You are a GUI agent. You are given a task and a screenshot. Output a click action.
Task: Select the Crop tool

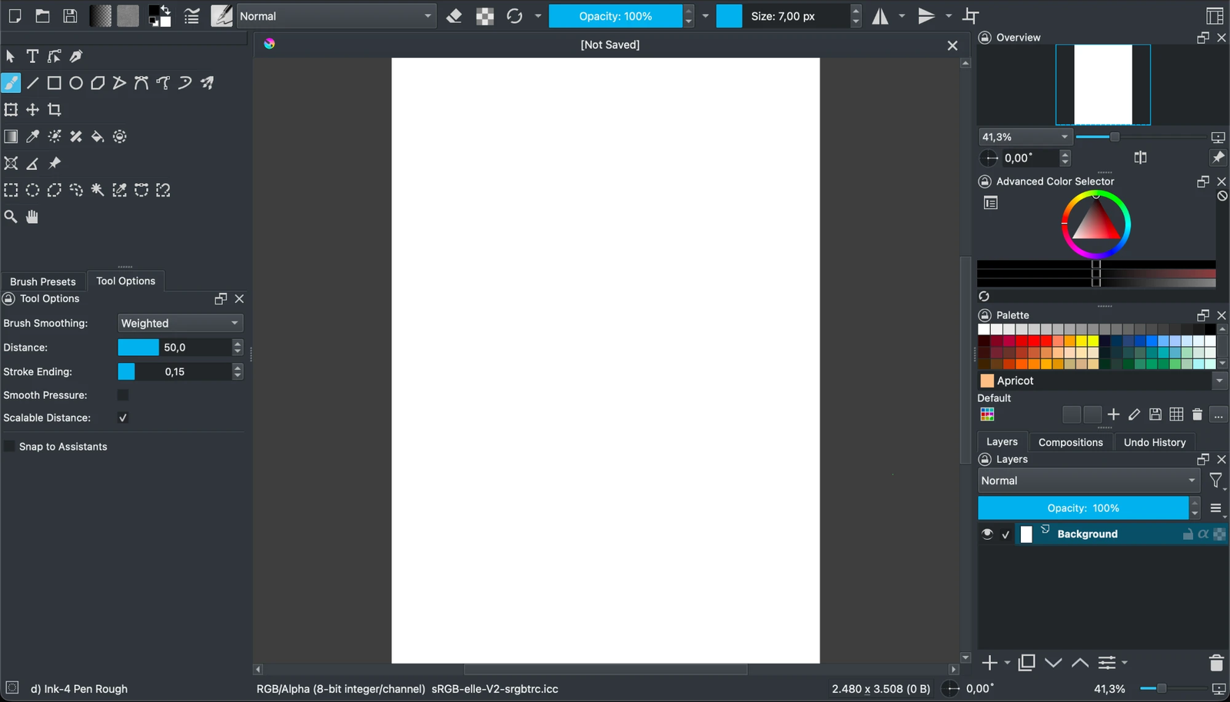coord(54,110)
